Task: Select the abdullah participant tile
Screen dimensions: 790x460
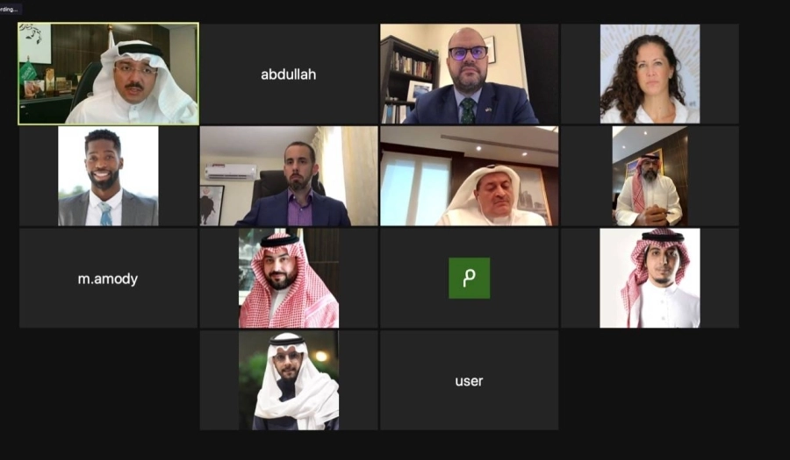Action: coord(289,74)
